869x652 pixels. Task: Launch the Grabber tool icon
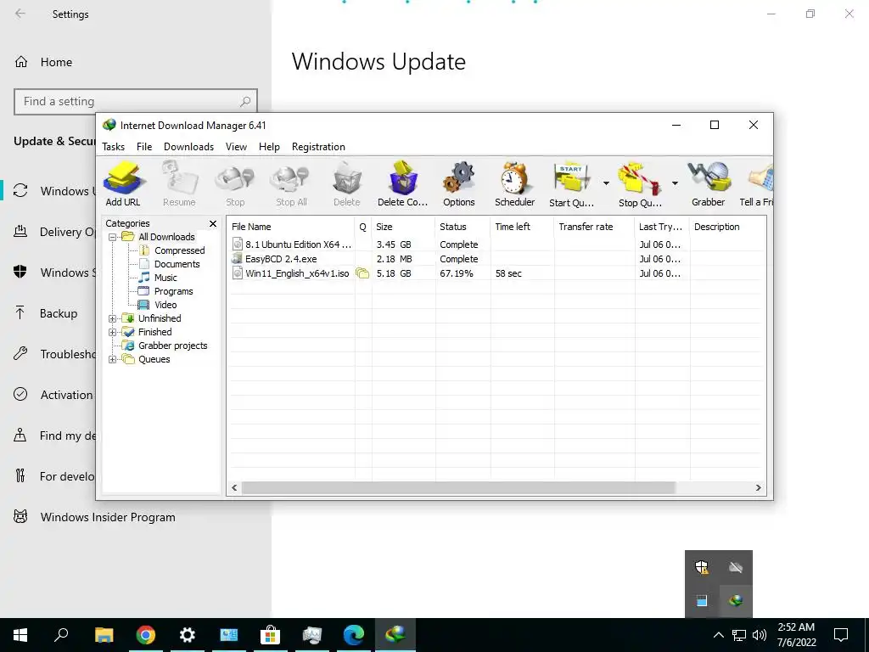coord(709,184)
